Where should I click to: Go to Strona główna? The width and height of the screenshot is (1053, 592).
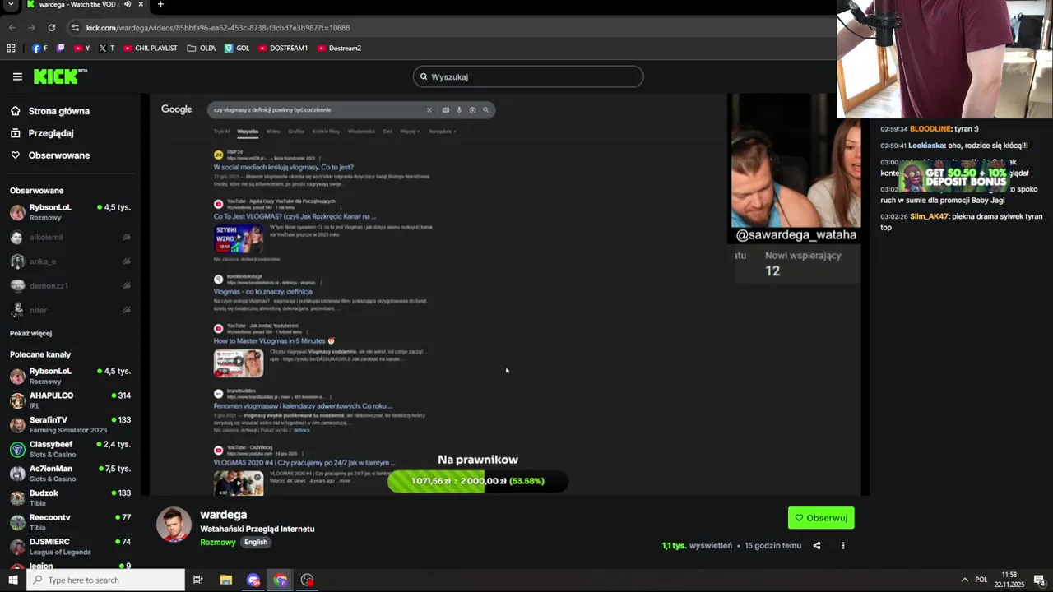tap(50, 111)
